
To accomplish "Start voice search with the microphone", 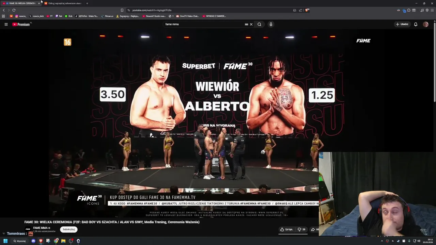I will pyautogui.click(x=271, y=24).
